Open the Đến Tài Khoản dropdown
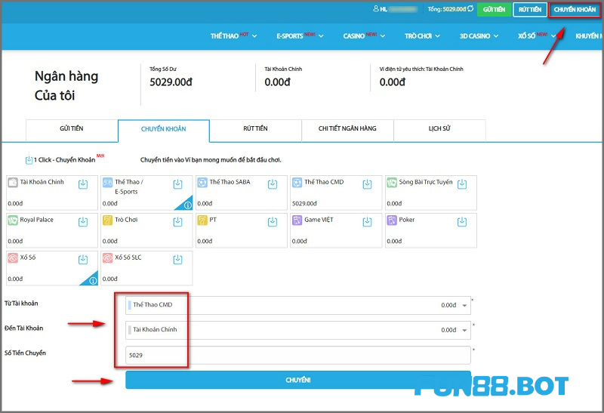This screenshot has height=413, width=604. click(x=464, y=331)
